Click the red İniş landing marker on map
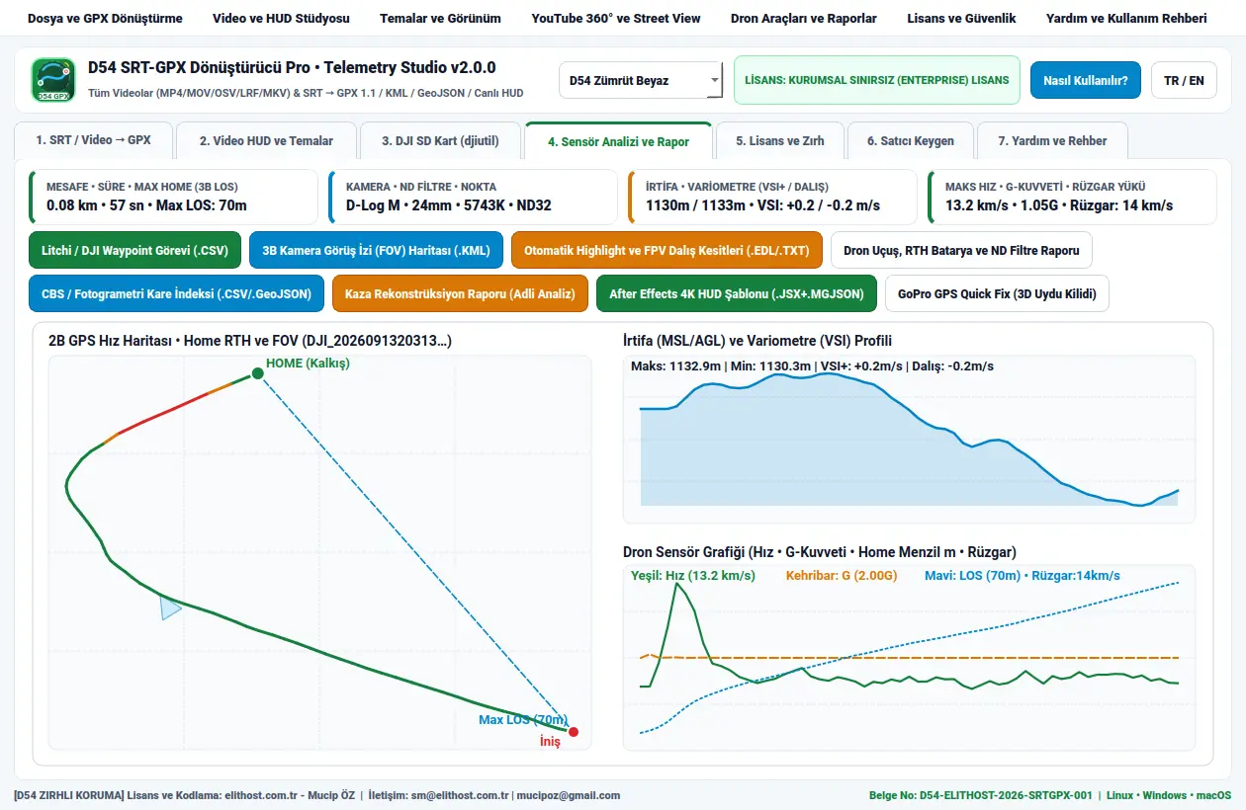Viewport: 1246px width, 810px height. click(574, 732)
